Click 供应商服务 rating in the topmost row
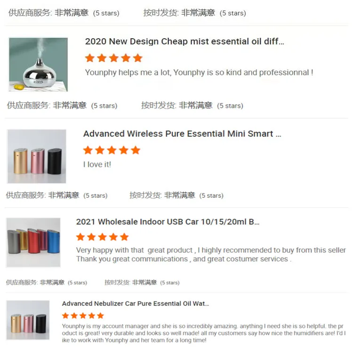 click(x=64, y=13)
